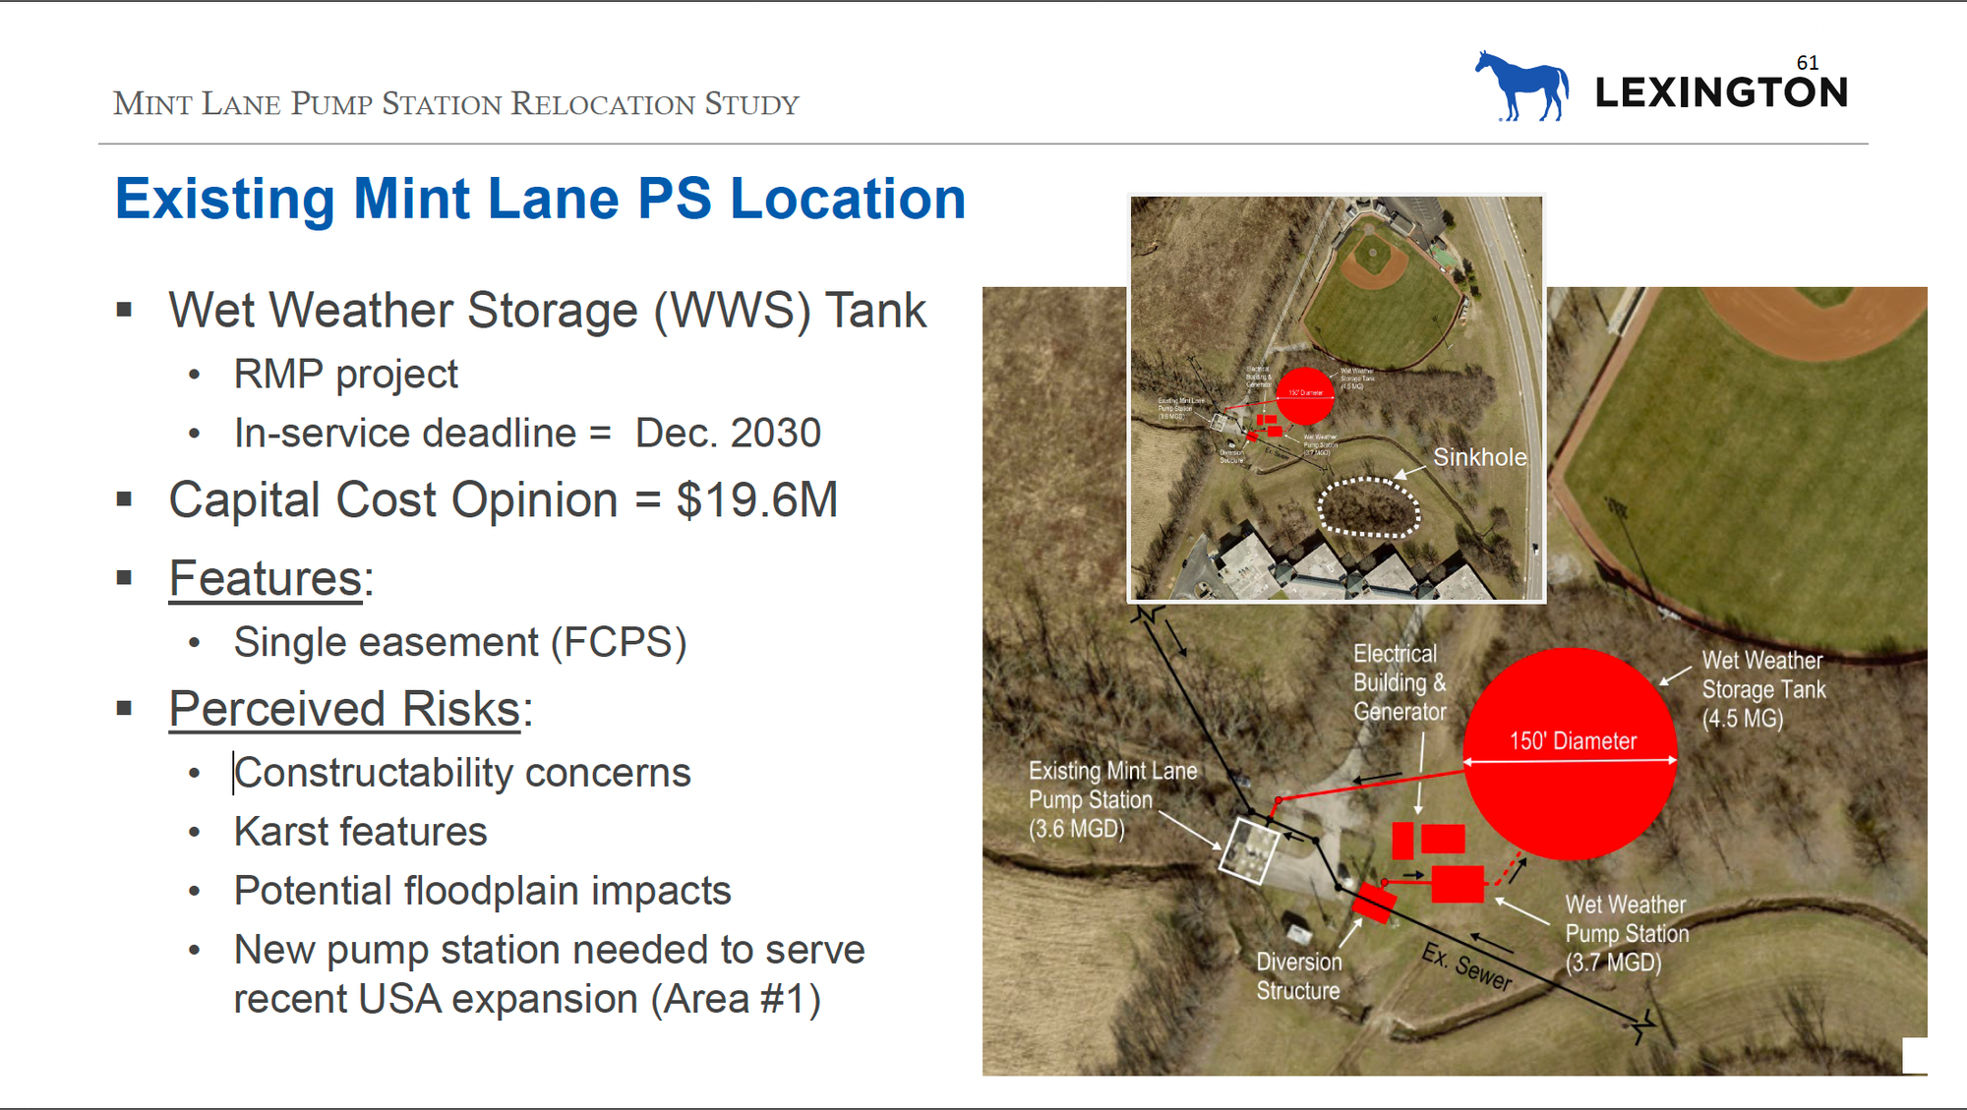Click the underlined Features heading
The height and width of the screenshot is (1110, 1967).
click(x=266, y=578)
